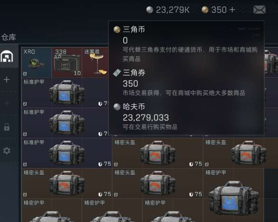
Task: Click the silver coin icon beside 23,279K
Action: (150, 10)
